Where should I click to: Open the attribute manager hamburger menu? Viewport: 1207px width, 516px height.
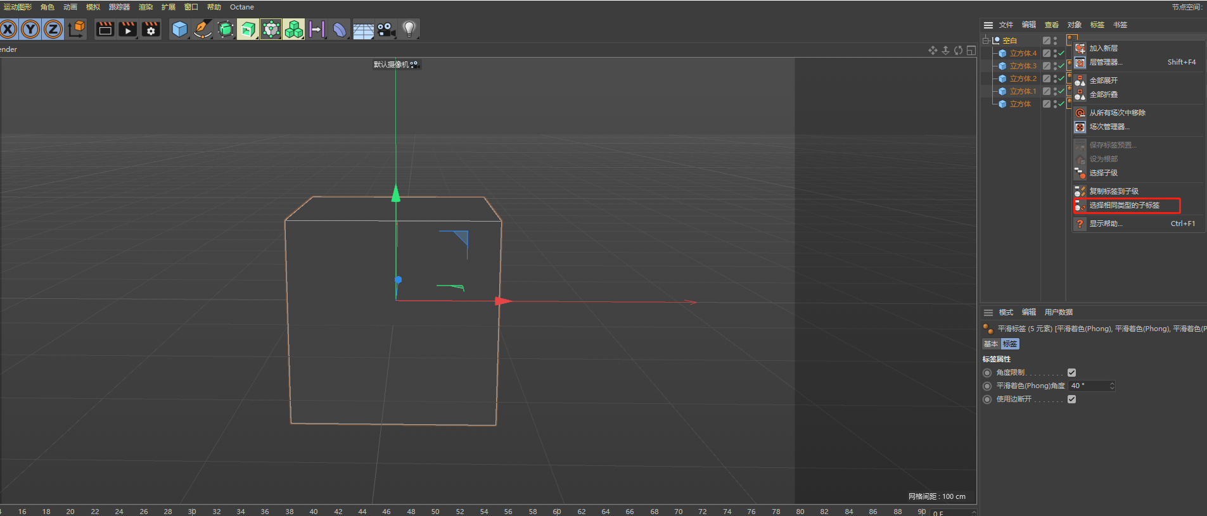pyautogui.click(x=988, y=312)
